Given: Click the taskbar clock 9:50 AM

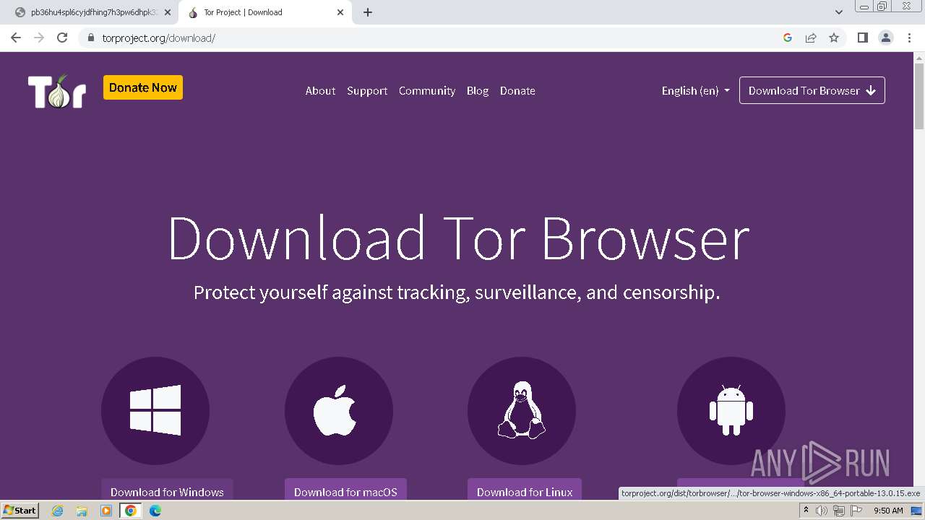Looking at the screenshot, I should coord(889,511).
